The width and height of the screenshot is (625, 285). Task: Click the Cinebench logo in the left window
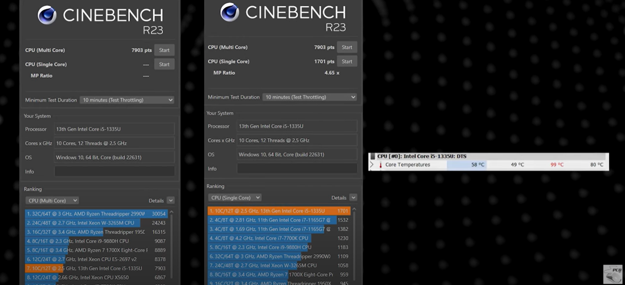click(x=47, y=15)
